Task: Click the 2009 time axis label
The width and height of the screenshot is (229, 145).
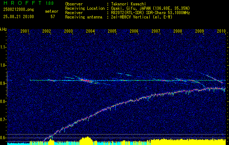Action: [200, 31]
